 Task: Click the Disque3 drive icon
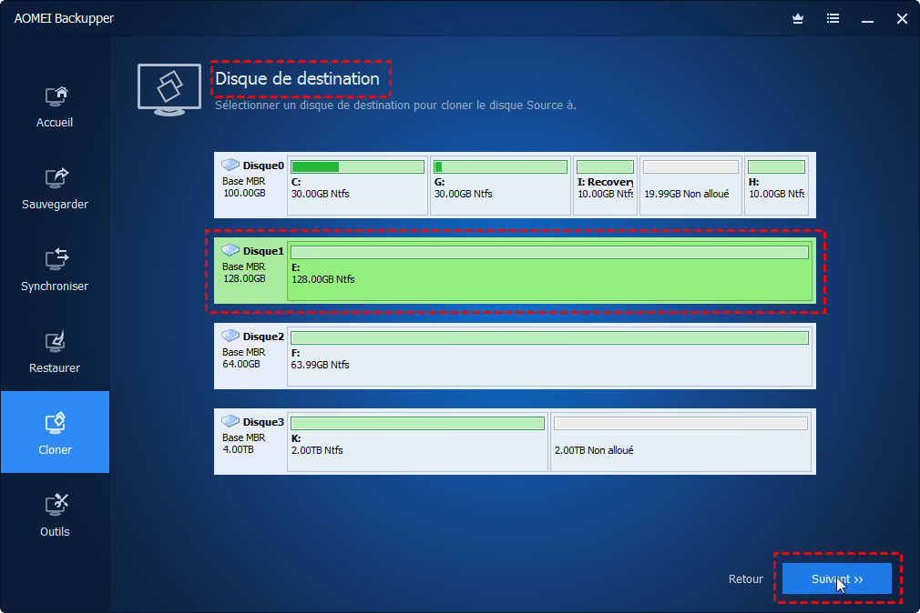230,421
